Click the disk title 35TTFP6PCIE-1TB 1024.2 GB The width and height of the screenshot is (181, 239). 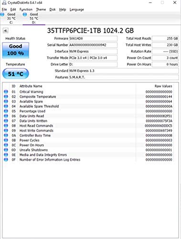90,31
